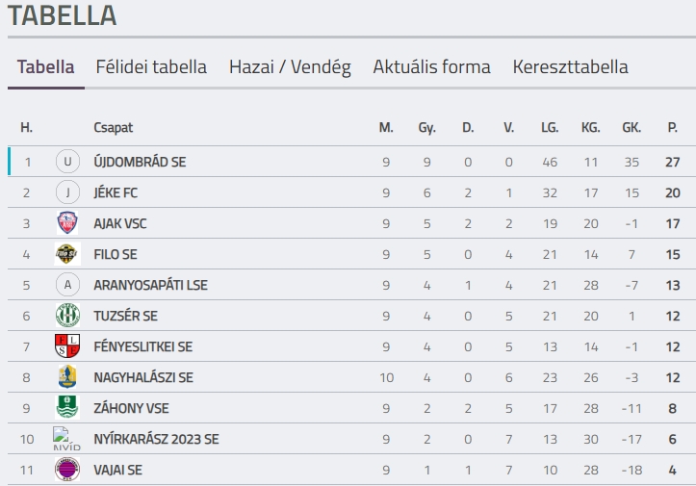Open the ÚJDOMBRÁD SE team link
Screen dimensions: 696x486
(x=140, y=162)
